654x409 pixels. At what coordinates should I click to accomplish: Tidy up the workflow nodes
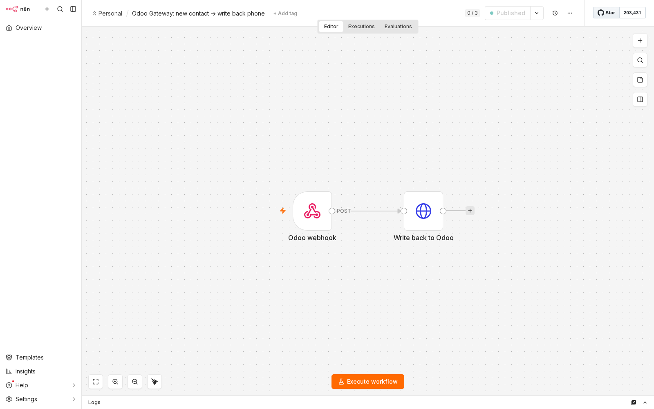155,382
